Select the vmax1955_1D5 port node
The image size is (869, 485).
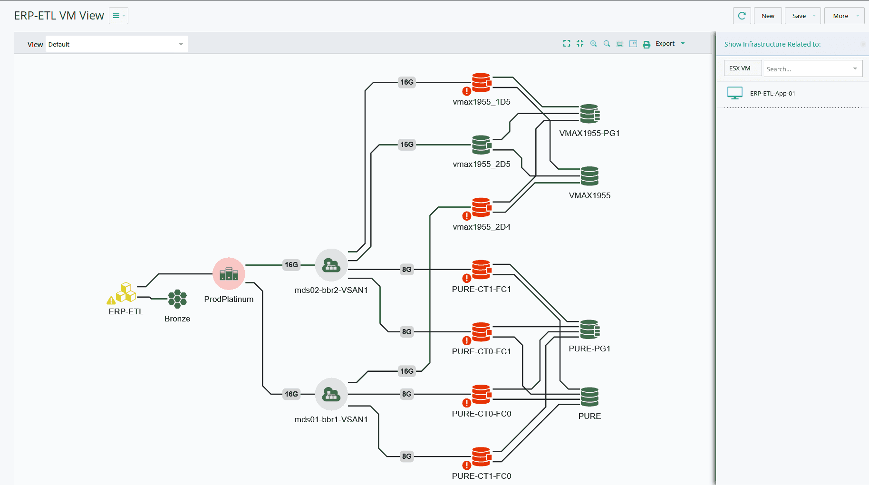tap(482, 82)
